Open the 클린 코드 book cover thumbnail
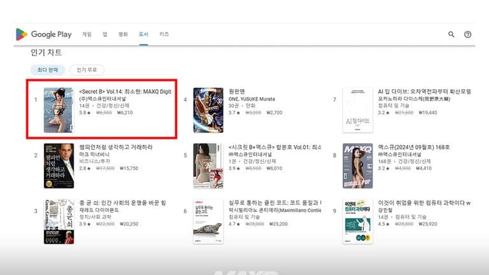The width and height of the screenshot is (489, 275). 208,222
